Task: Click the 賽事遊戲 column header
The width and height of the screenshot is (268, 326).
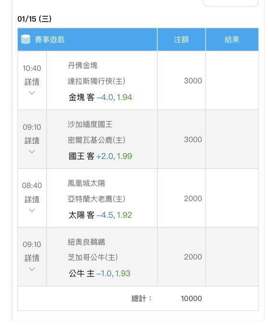Action: 49,40
